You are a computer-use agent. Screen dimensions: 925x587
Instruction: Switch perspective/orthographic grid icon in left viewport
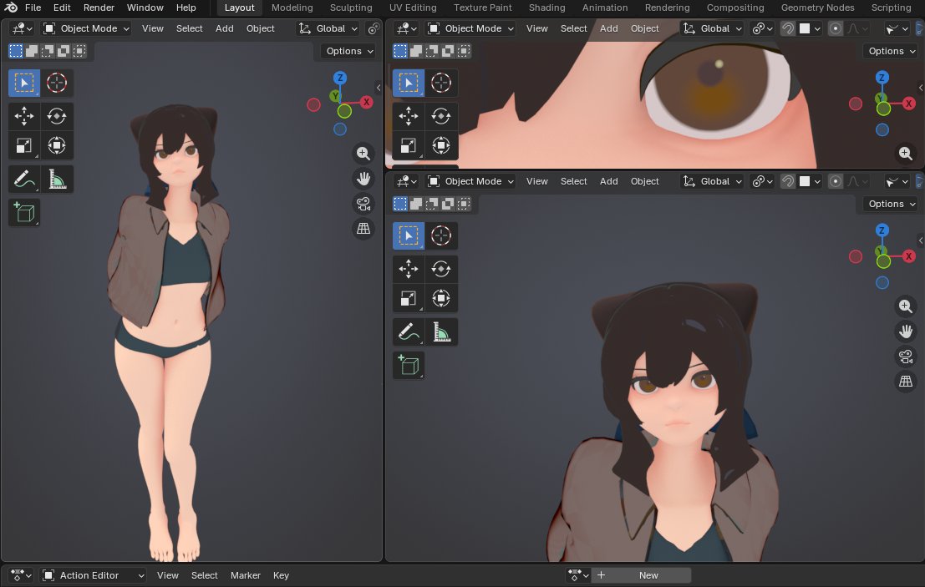tap(363, 228)
